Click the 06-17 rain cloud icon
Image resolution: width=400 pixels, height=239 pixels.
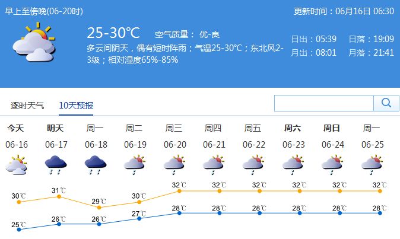click(x=56, y=165)
